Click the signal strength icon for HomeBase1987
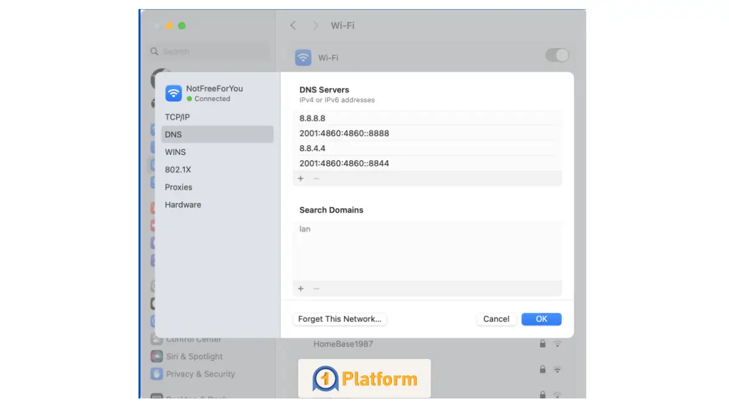 558,343
